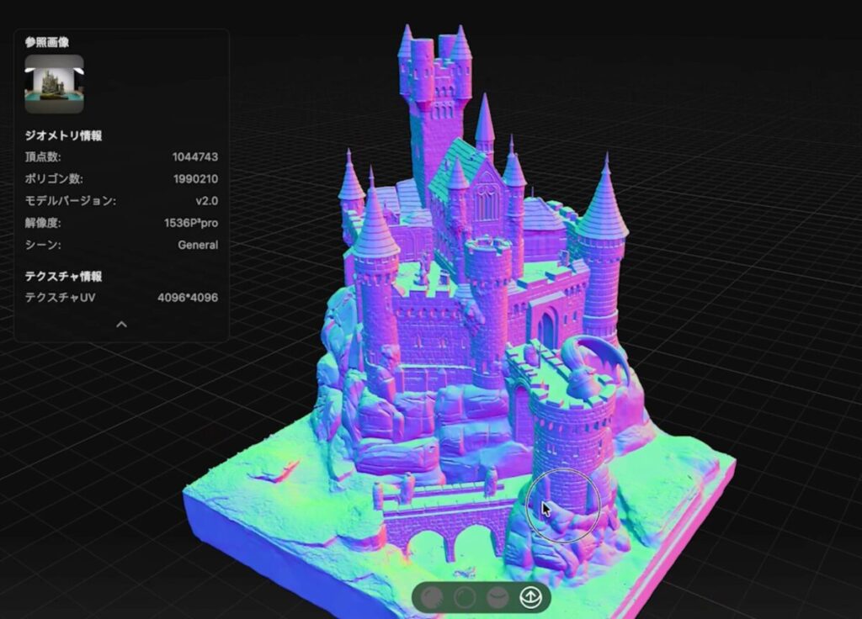The width and height of the screenshot is (862, 619).
Task: Click the model version value v2.0
Action: click(x=206, y=201)
